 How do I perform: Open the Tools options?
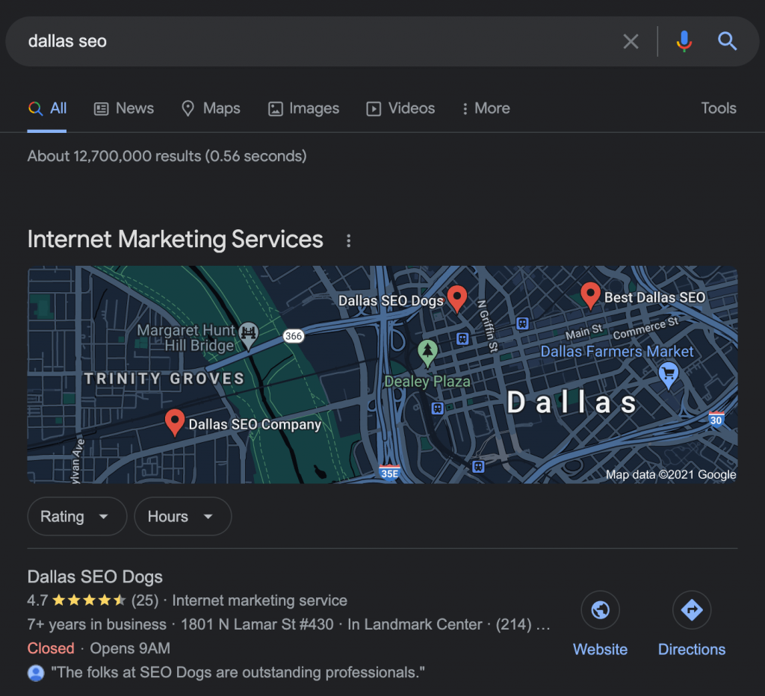(x=718, y=108)
